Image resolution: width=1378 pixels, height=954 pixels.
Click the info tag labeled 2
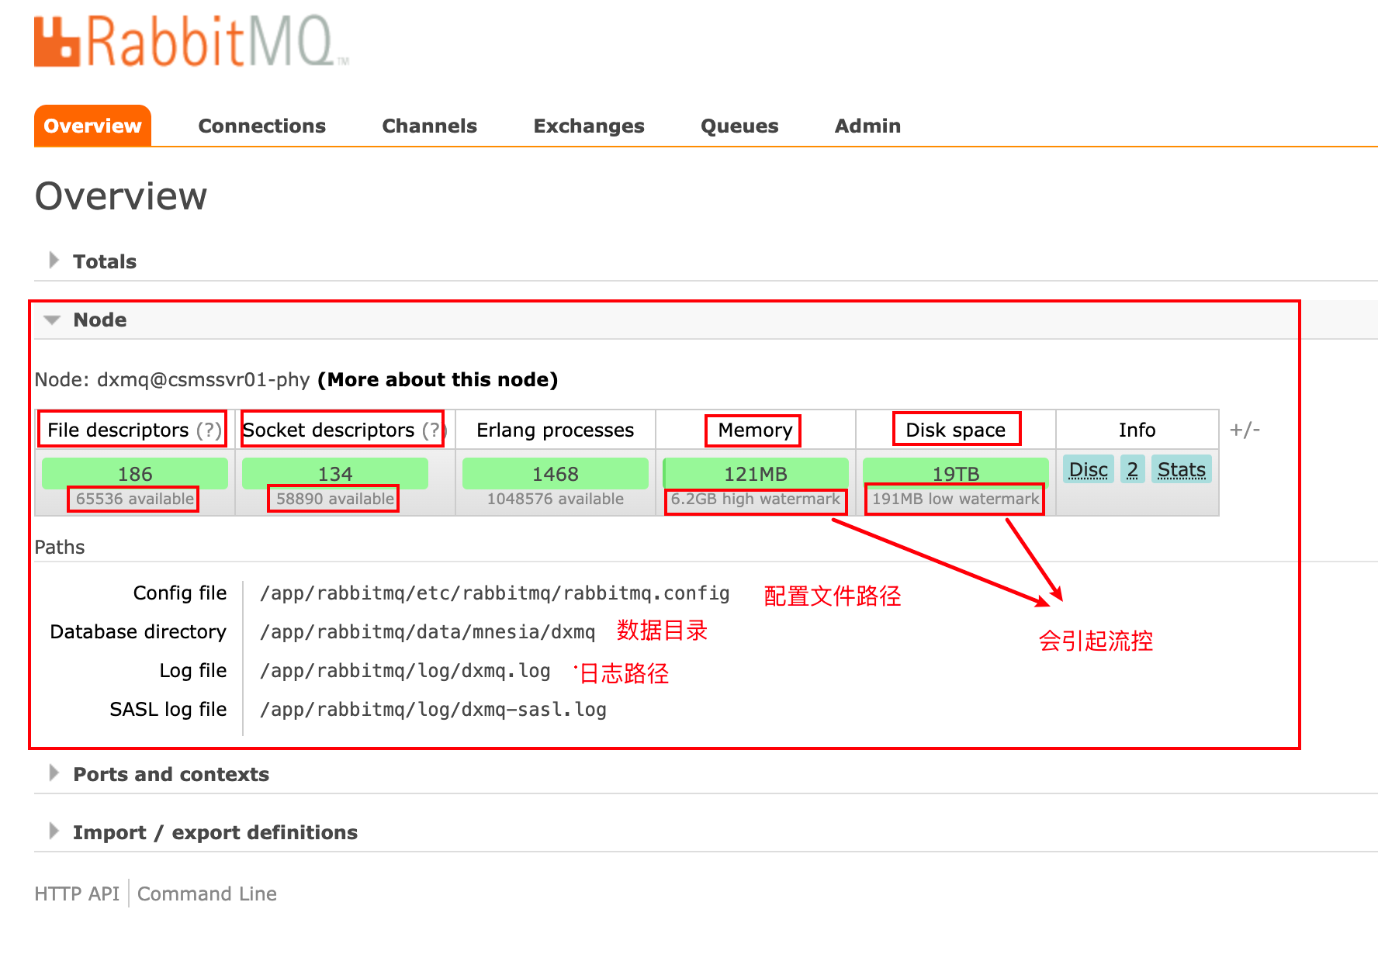click(1133, 469)
